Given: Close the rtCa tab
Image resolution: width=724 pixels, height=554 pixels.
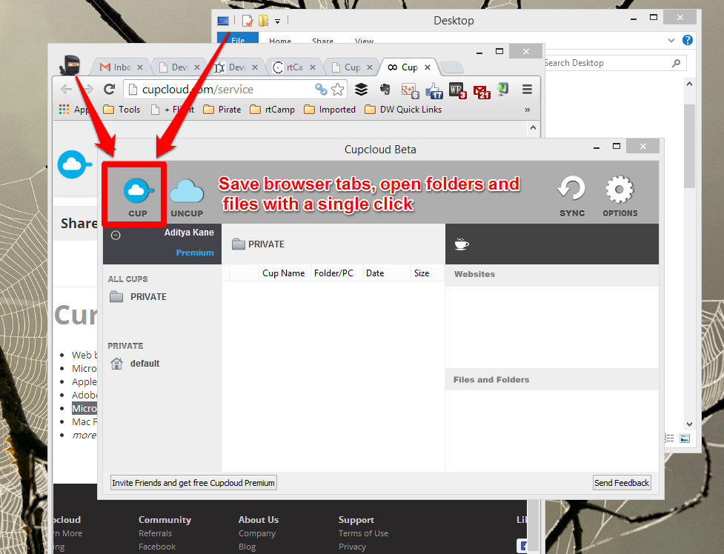Looking at the screenshot, I should click(x=313, y=67).
